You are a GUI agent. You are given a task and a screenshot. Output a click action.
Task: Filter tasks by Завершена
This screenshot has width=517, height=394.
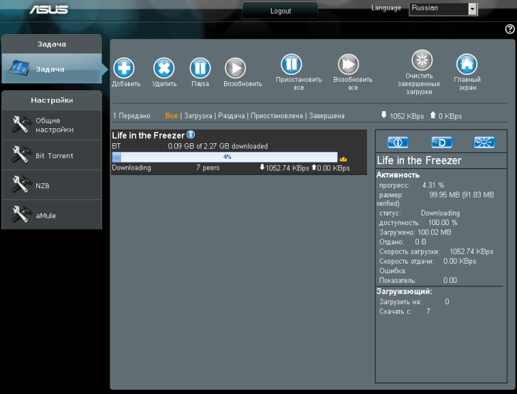[x=326, y=115]
